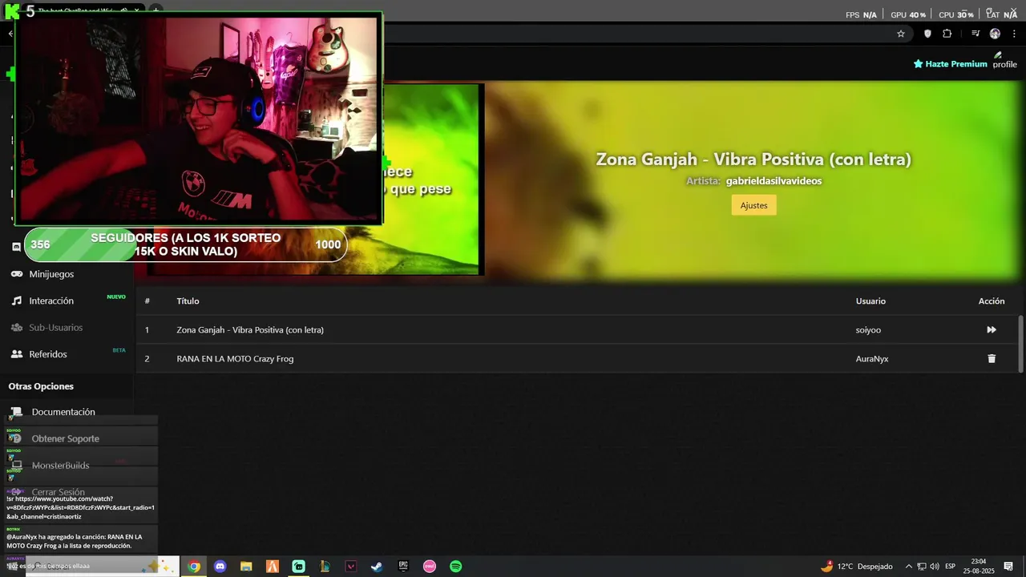
Task: Open the volume icon in system tray
Action: point(935,567)
